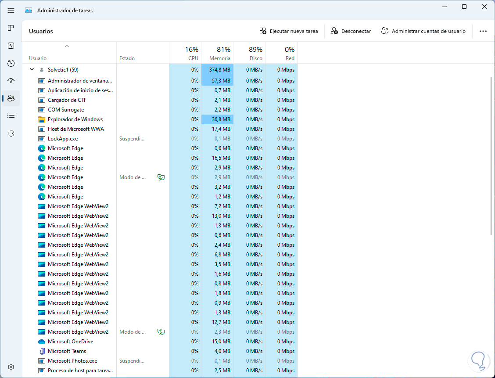Open the Services page icon
This screenshot has width=495, height=378.
[x=11, y=133]
